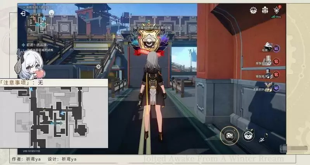Tap the small gear marker near the stairs
This screenshot has height=165, width=310.
point(99,67)
